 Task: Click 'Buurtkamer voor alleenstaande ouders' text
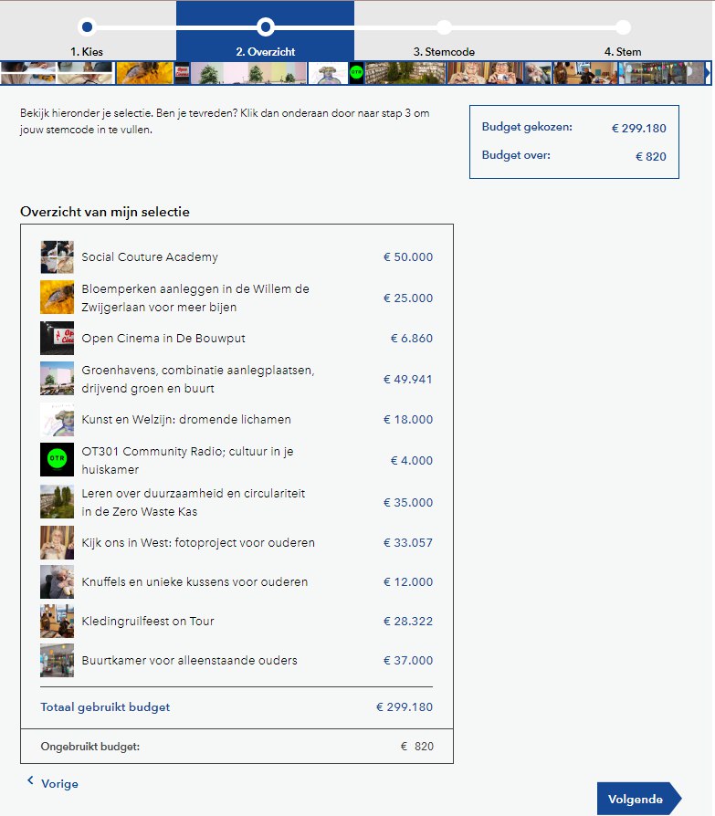189,661
